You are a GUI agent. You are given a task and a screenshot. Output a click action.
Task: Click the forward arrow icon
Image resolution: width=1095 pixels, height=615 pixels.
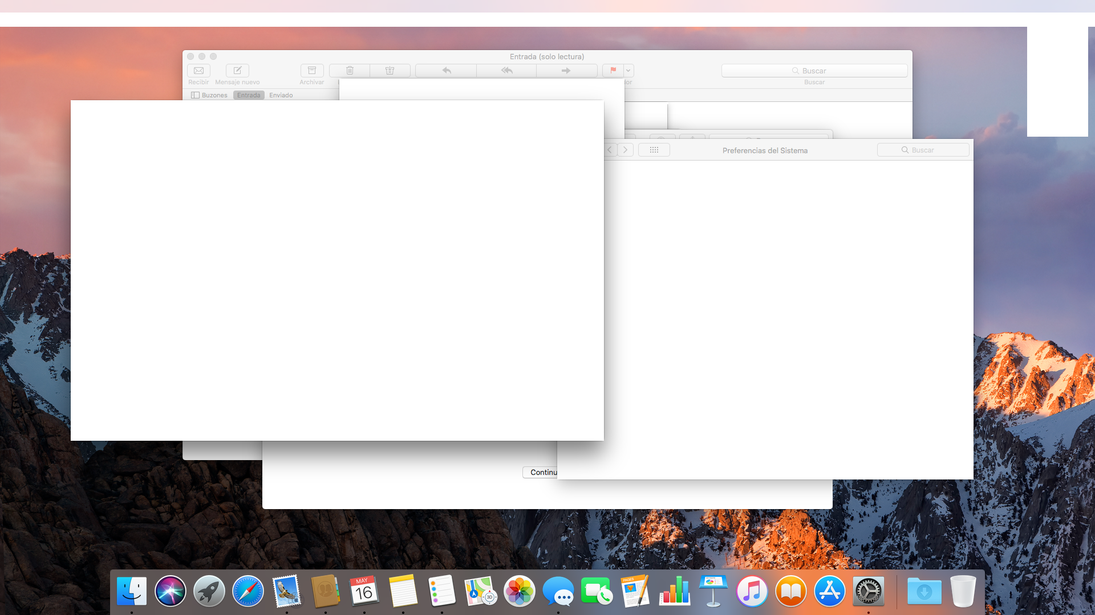tap(566, 71)
